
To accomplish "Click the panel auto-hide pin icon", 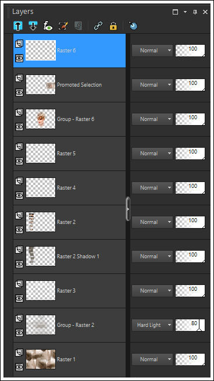I will click(x=195, y=12).
